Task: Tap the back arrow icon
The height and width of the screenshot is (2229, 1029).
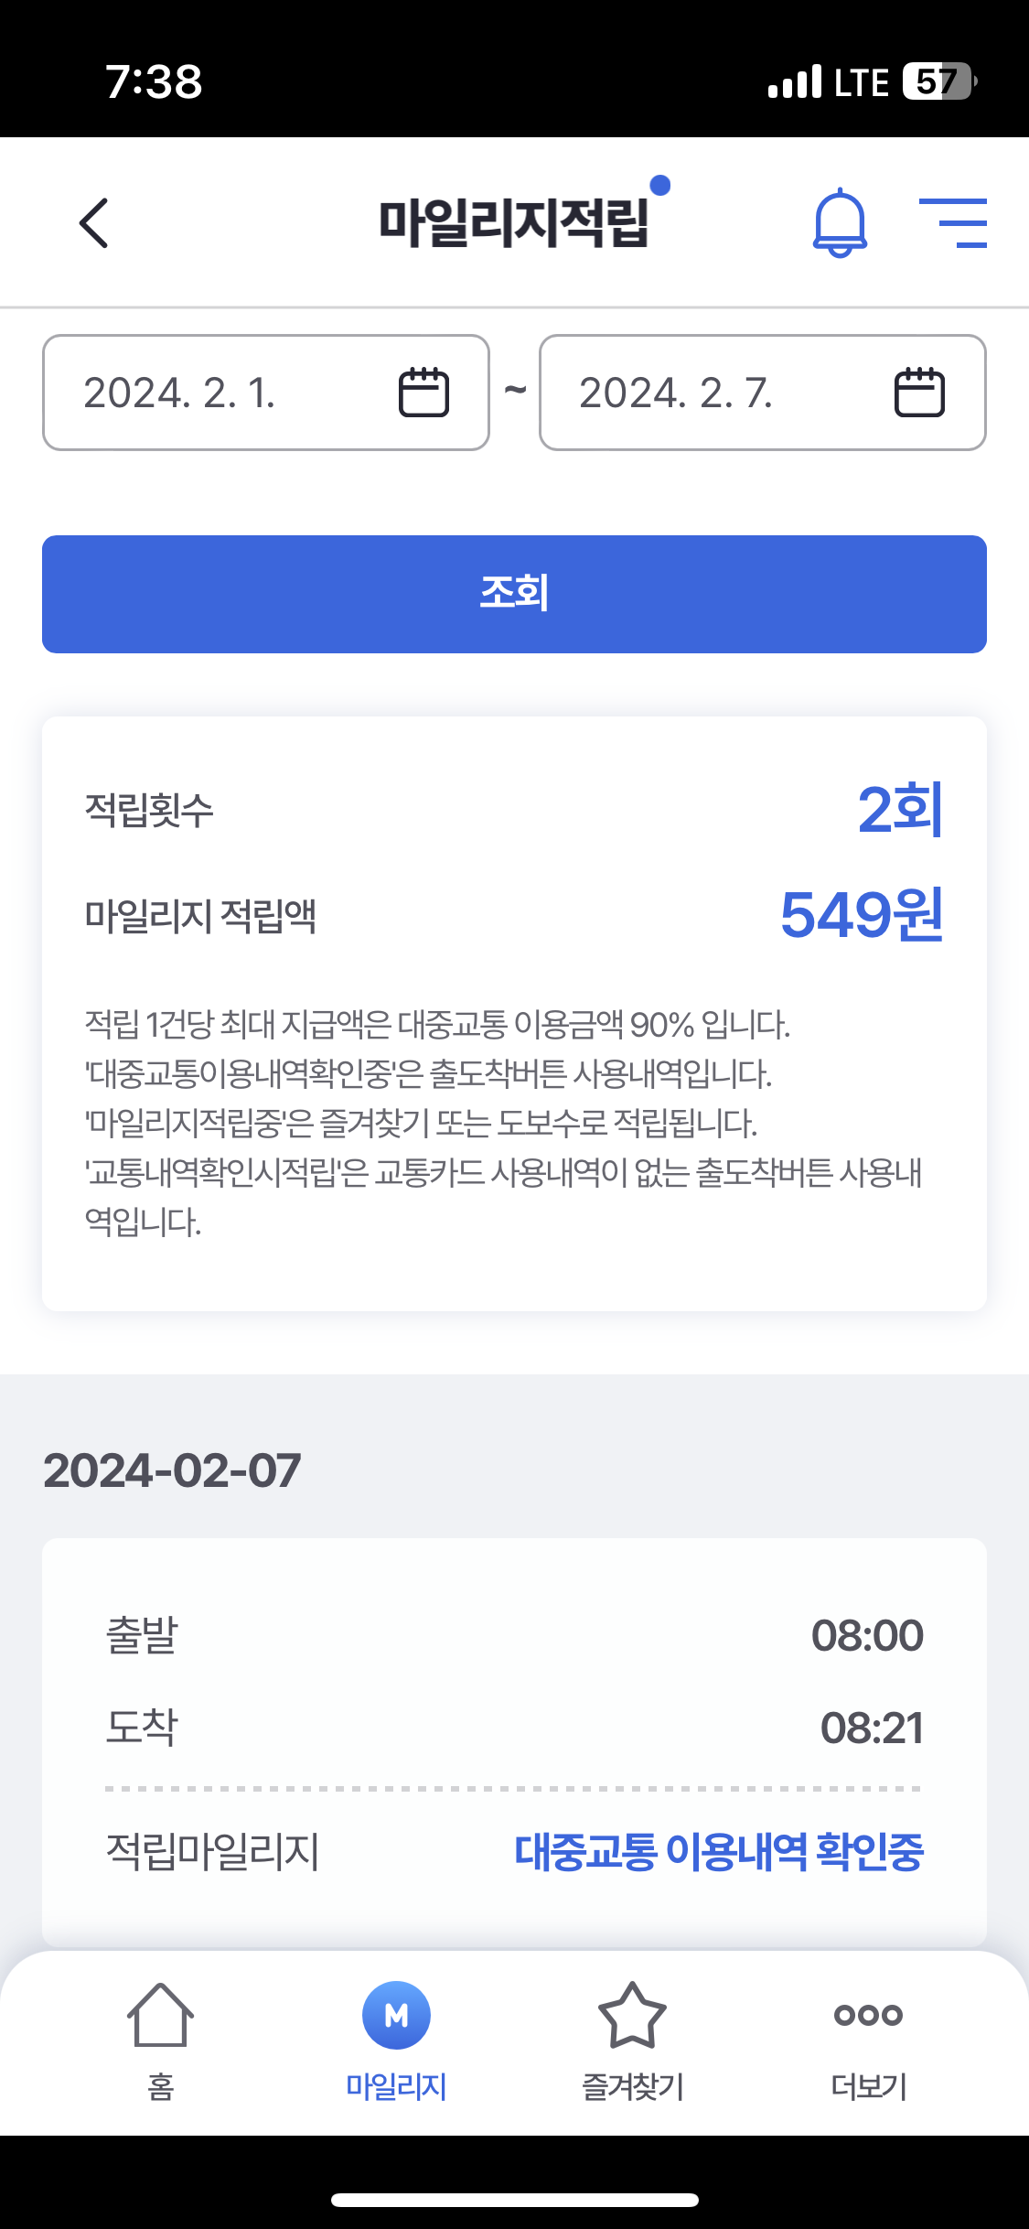Action: (x=94, y=222)
